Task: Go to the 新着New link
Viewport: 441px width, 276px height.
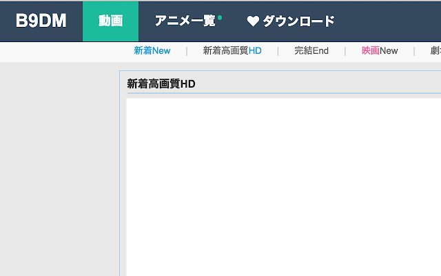Action: pos(152,50)
